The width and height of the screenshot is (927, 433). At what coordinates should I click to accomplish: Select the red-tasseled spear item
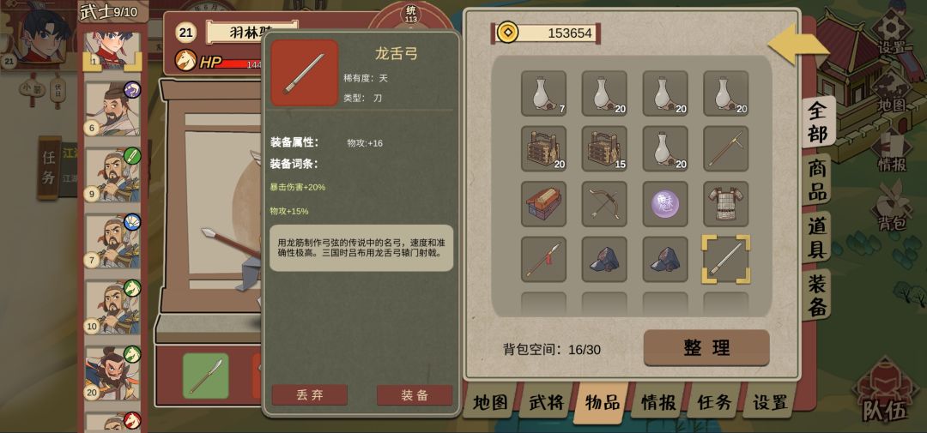point(543,259)
